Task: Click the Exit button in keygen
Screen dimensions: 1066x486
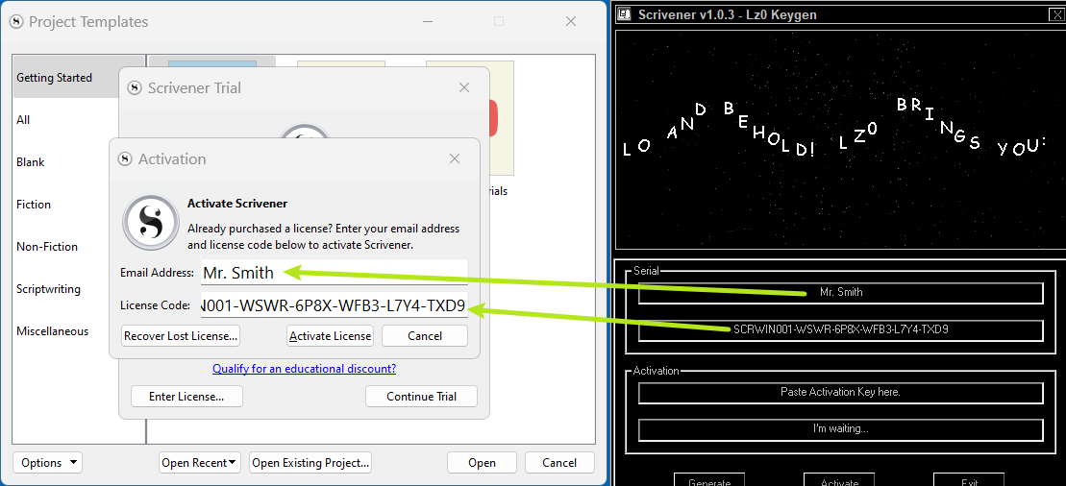Action: coord(970,480)
